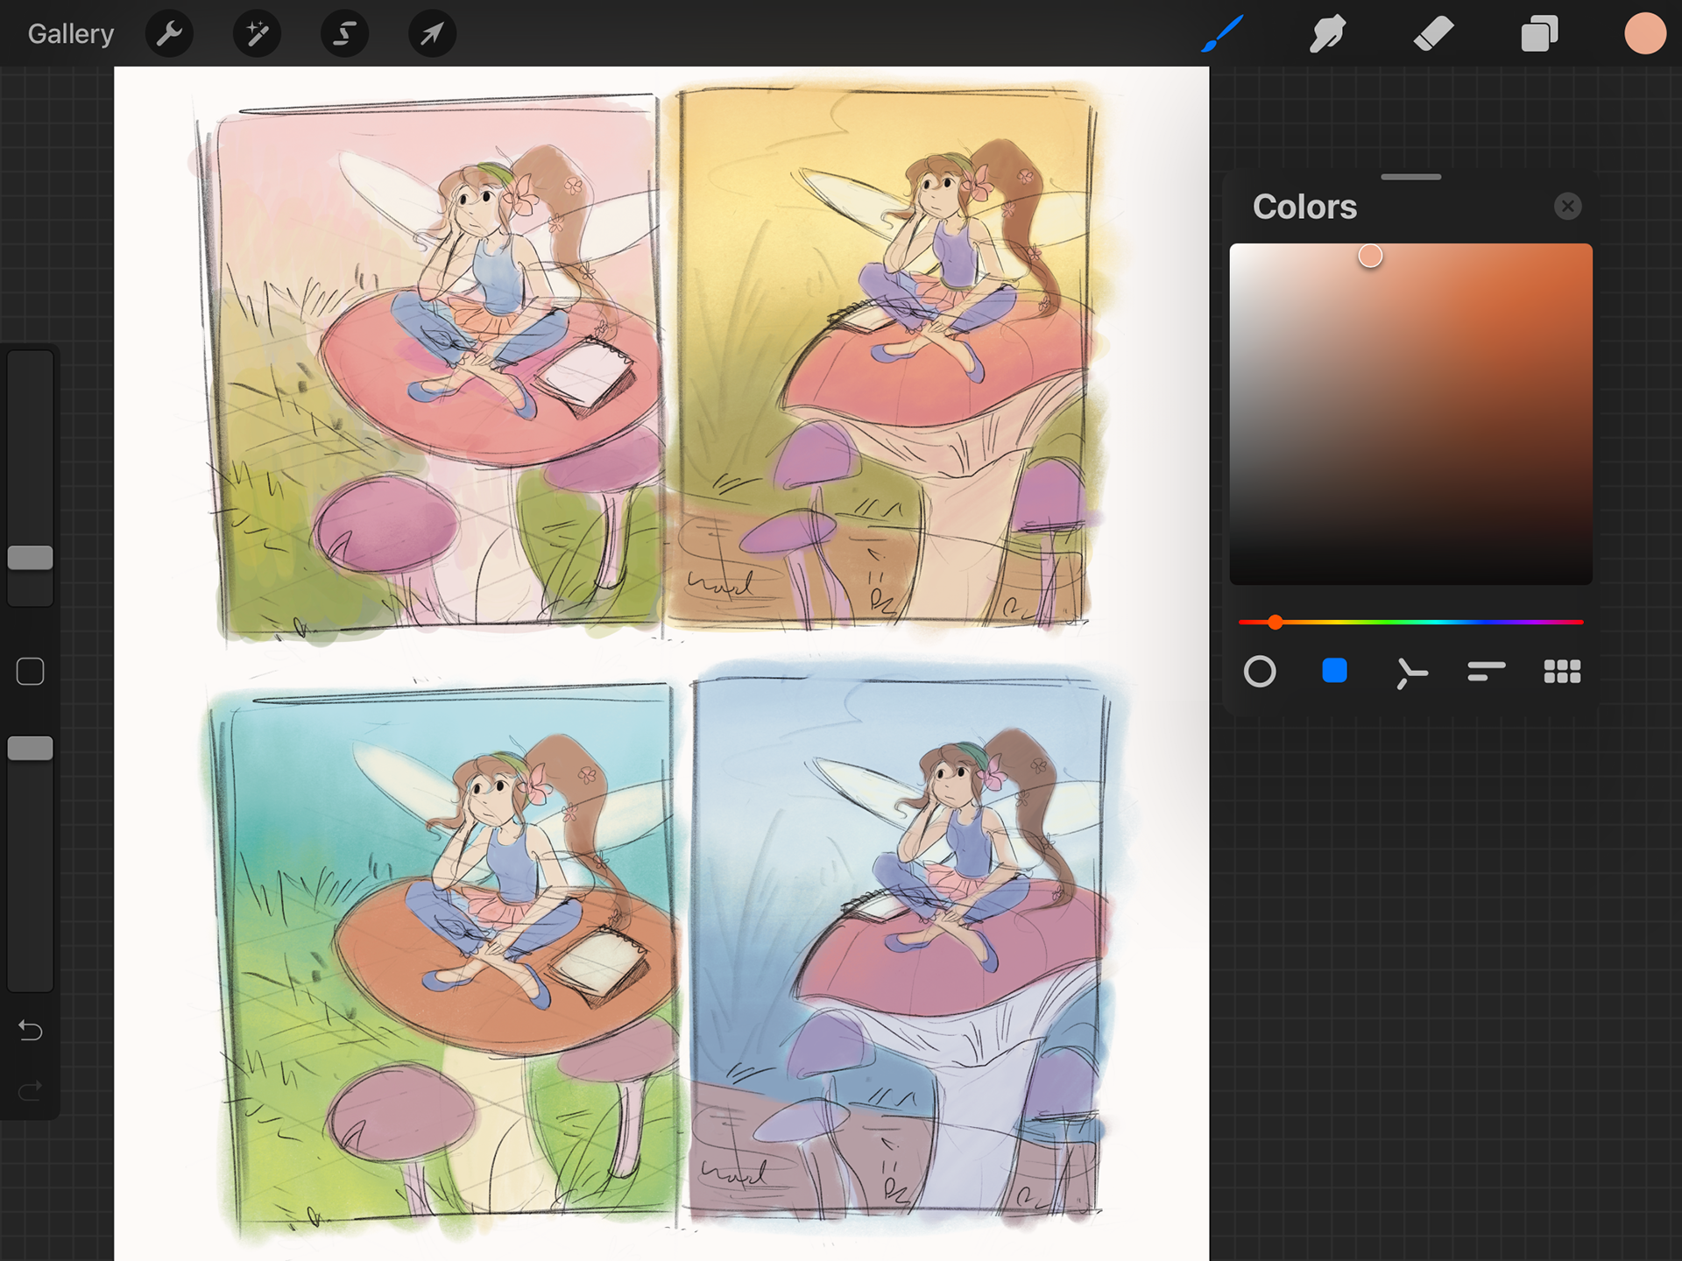
Task: Click the brush size slider handle
Action: (31, 558)
